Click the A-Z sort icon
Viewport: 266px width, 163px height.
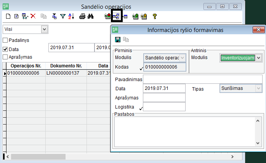(x=71, y=16)
